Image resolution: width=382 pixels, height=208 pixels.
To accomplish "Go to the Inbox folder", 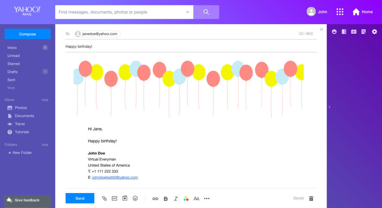I will click(x=12, y=47).
